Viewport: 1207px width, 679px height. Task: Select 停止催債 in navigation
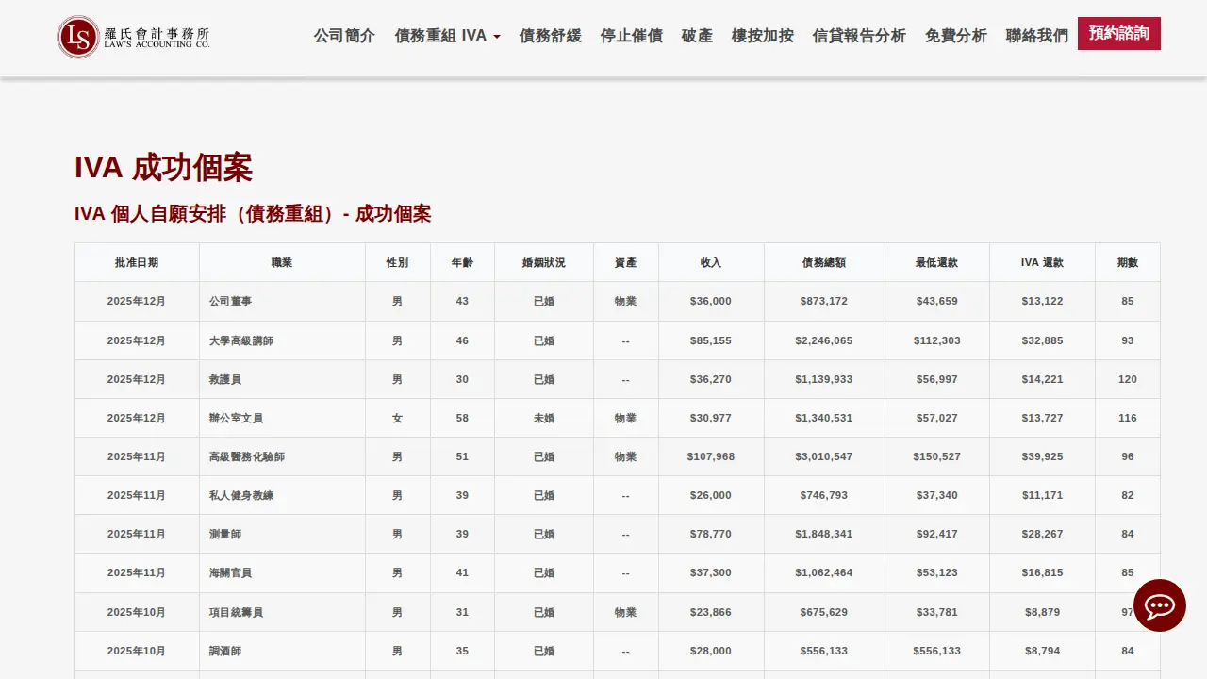(632, 36)
